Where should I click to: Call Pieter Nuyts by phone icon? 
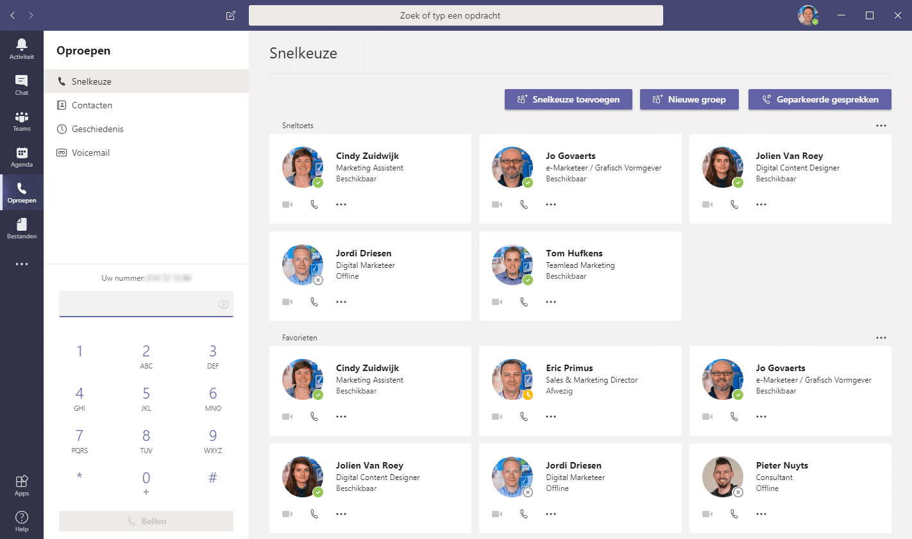734,514
